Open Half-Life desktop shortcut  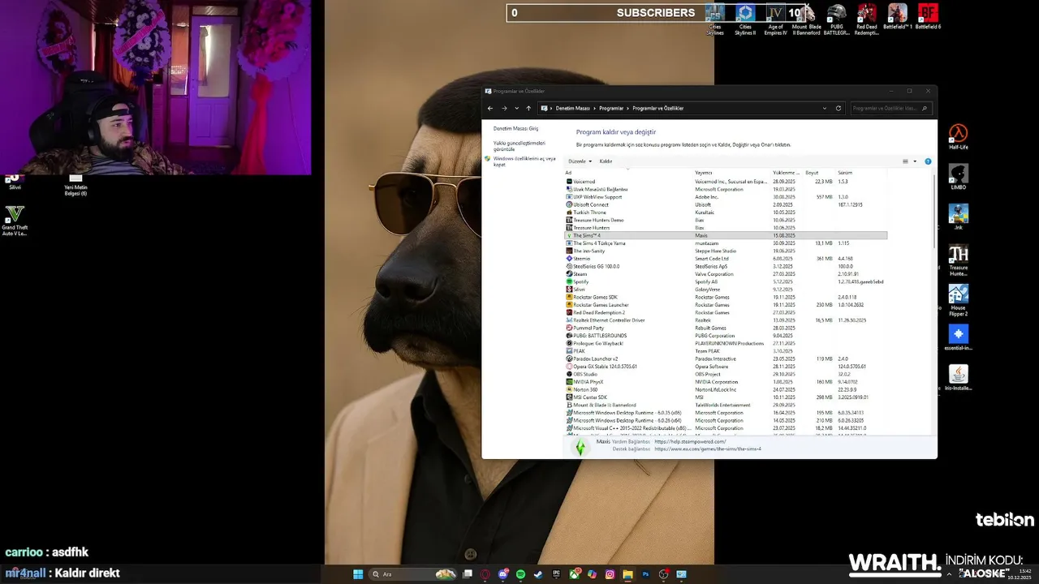pos(959,136)
